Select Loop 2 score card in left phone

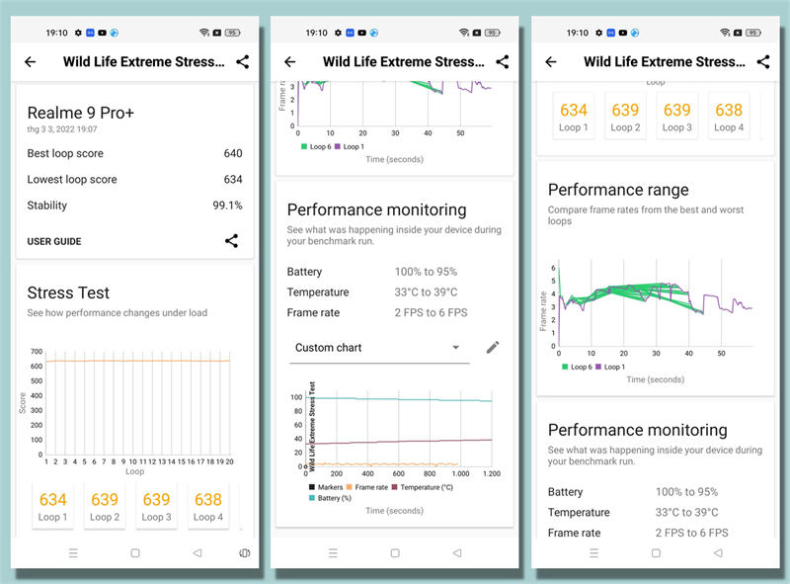click(x=105, y=506)
